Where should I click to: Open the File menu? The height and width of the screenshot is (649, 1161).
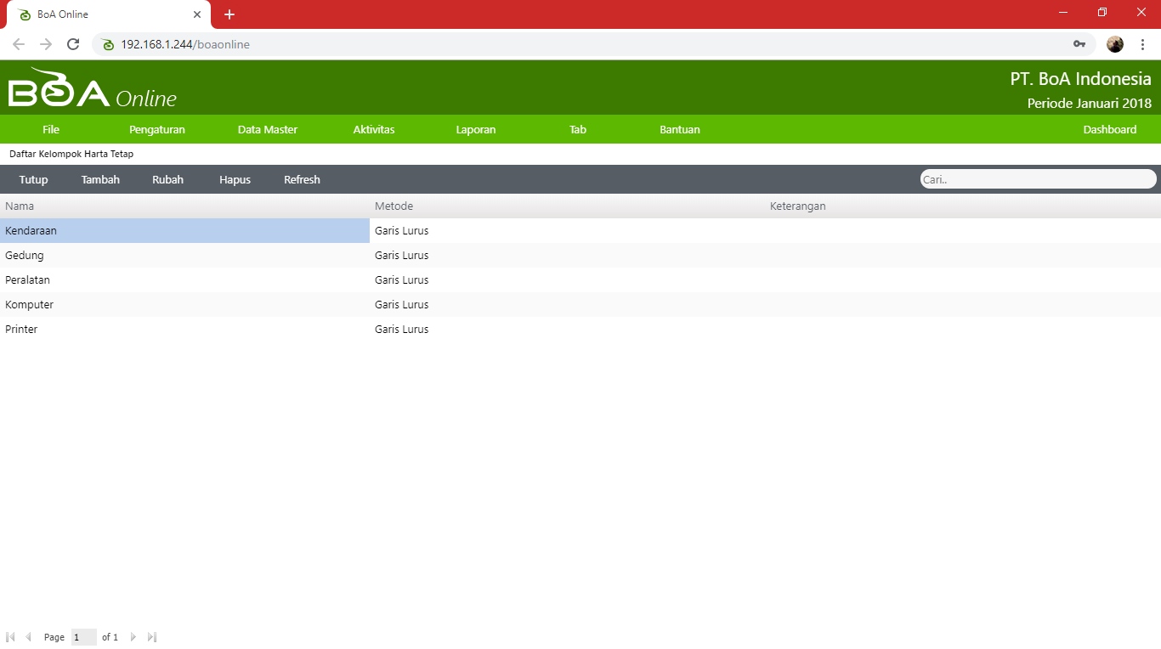click(x=51, y=130)
